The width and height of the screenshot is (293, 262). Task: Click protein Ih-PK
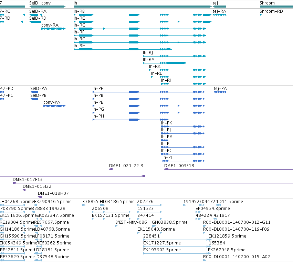(x=183, y=127)
